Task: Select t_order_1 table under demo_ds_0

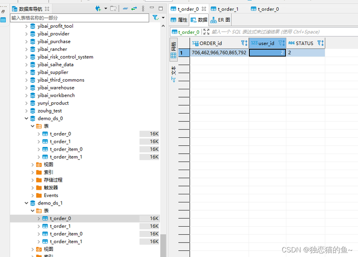Action: pos(60,141)
